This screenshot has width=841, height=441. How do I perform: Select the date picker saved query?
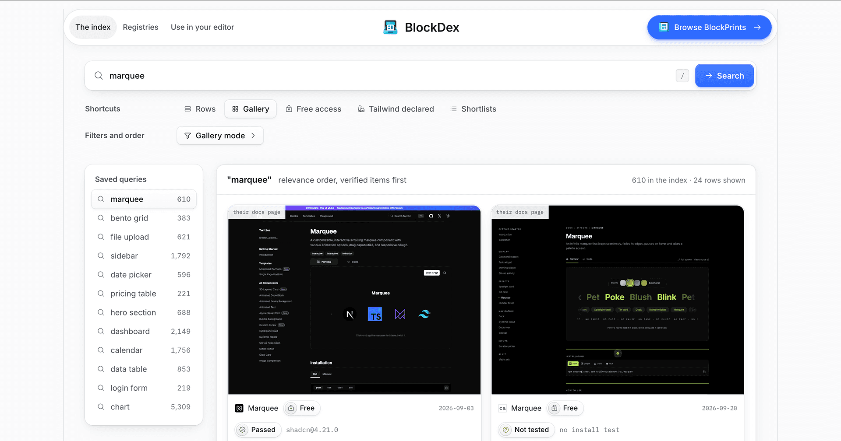[x=144, y=275]
